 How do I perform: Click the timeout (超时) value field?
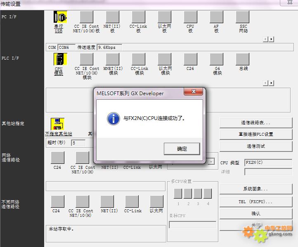pos(78,143)
